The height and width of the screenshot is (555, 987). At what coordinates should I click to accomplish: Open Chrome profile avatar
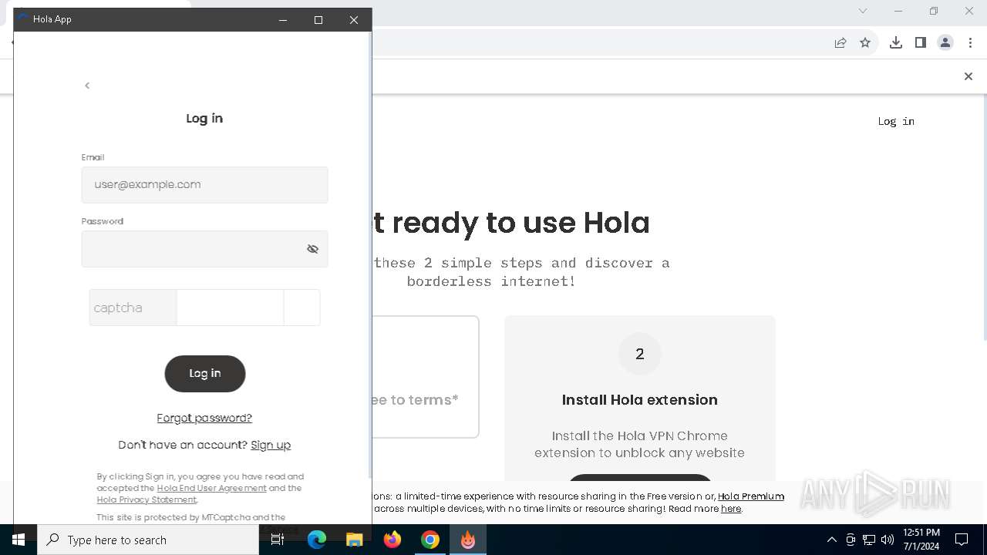[945, 43]
